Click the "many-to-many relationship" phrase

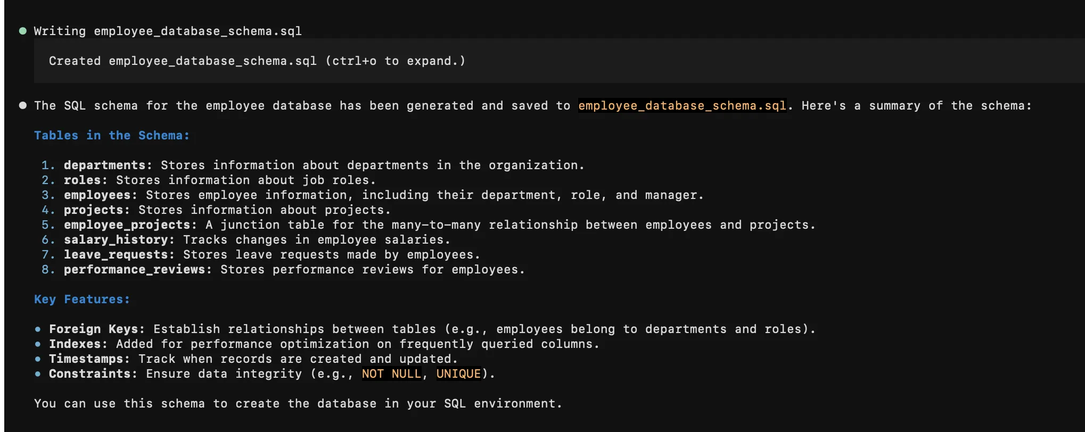coord(484,225)
